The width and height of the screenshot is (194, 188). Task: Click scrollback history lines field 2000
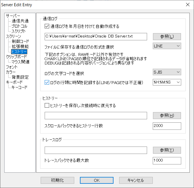click(x=167, y=126)
